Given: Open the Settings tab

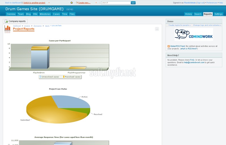Looking at the screenshot, I should point(218,14).
